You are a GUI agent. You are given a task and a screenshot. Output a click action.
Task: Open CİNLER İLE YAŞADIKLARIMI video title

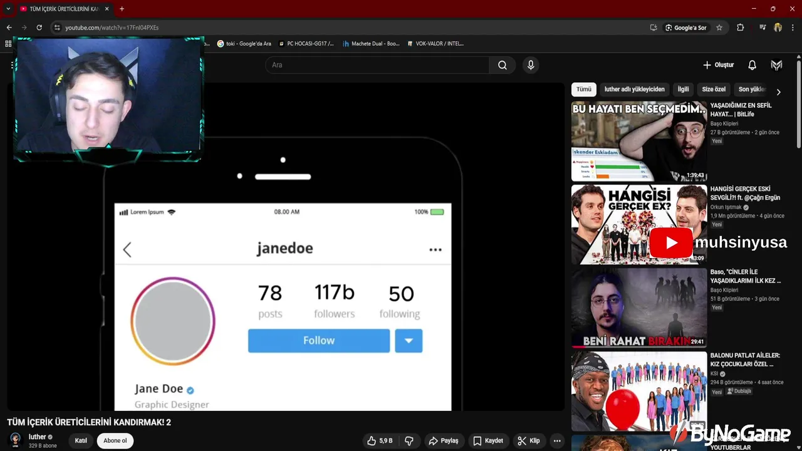click(x=746, y=276)
